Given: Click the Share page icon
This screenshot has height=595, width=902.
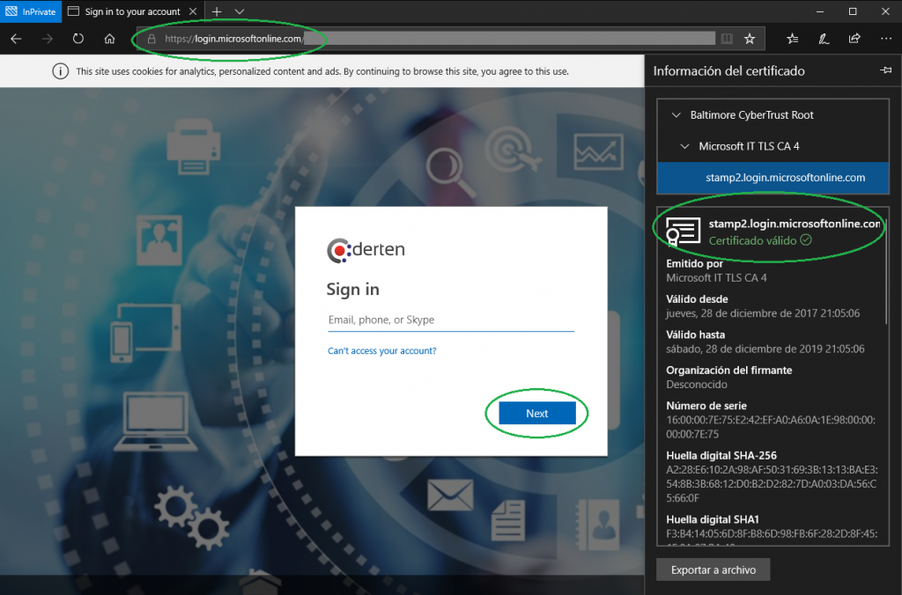Looking at the screenshot, I should click(854, 39).
